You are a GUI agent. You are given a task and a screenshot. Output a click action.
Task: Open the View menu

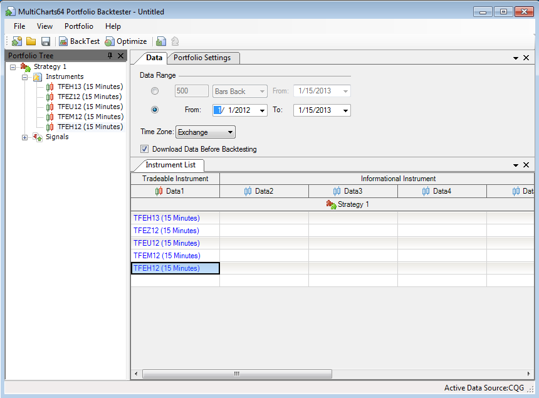44,26
